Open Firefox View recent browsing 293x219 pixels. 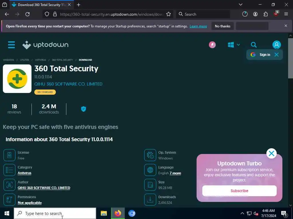pos(5,5)
